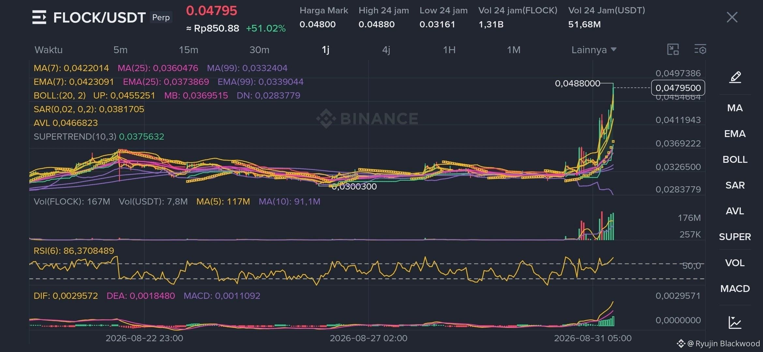Toggle the SUPER trend indicator
Image resolution: width=763 pixels, height=352 pixels.
pyautogui.click(x=735, y=237)
